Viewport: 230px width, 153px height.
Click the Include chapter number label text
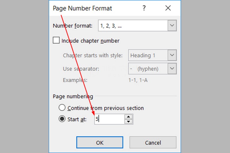[90, 41]
